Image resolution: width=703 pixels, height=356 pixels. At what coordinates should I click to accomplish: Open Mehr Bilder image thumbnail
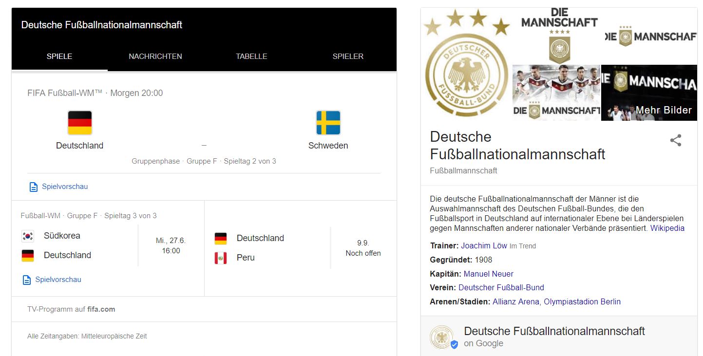tap(649, 93)
